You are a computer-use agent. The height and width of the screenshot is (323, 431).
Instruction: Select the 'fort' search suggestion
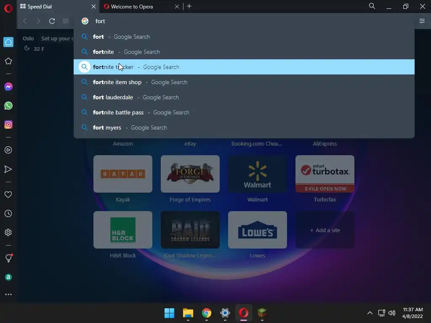click(x=244, y=37)
